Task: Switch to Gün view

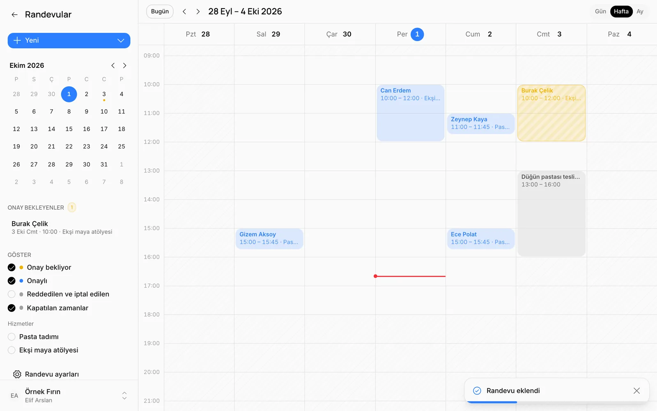Action: point(600,12)
